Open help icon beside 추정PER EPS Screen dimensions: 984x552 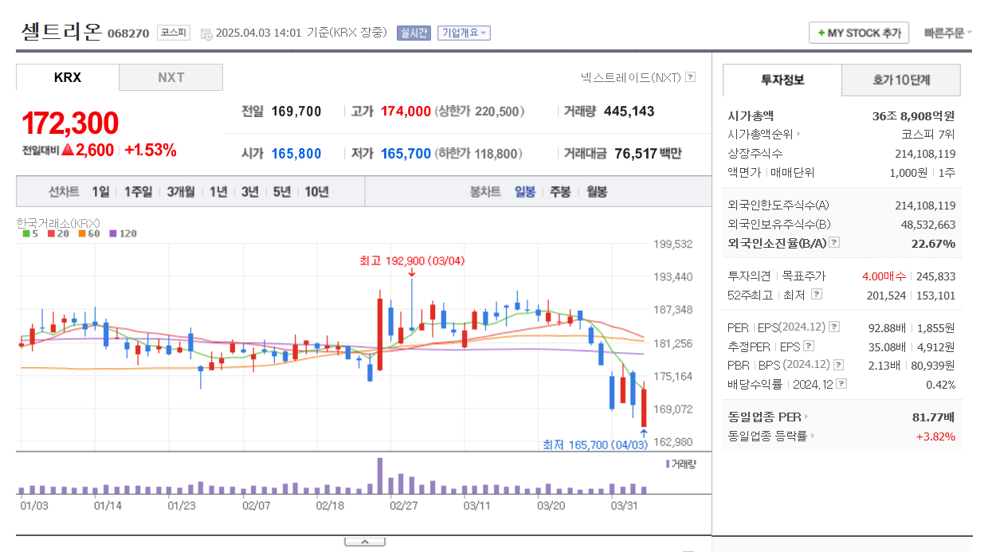coord(809,346)
